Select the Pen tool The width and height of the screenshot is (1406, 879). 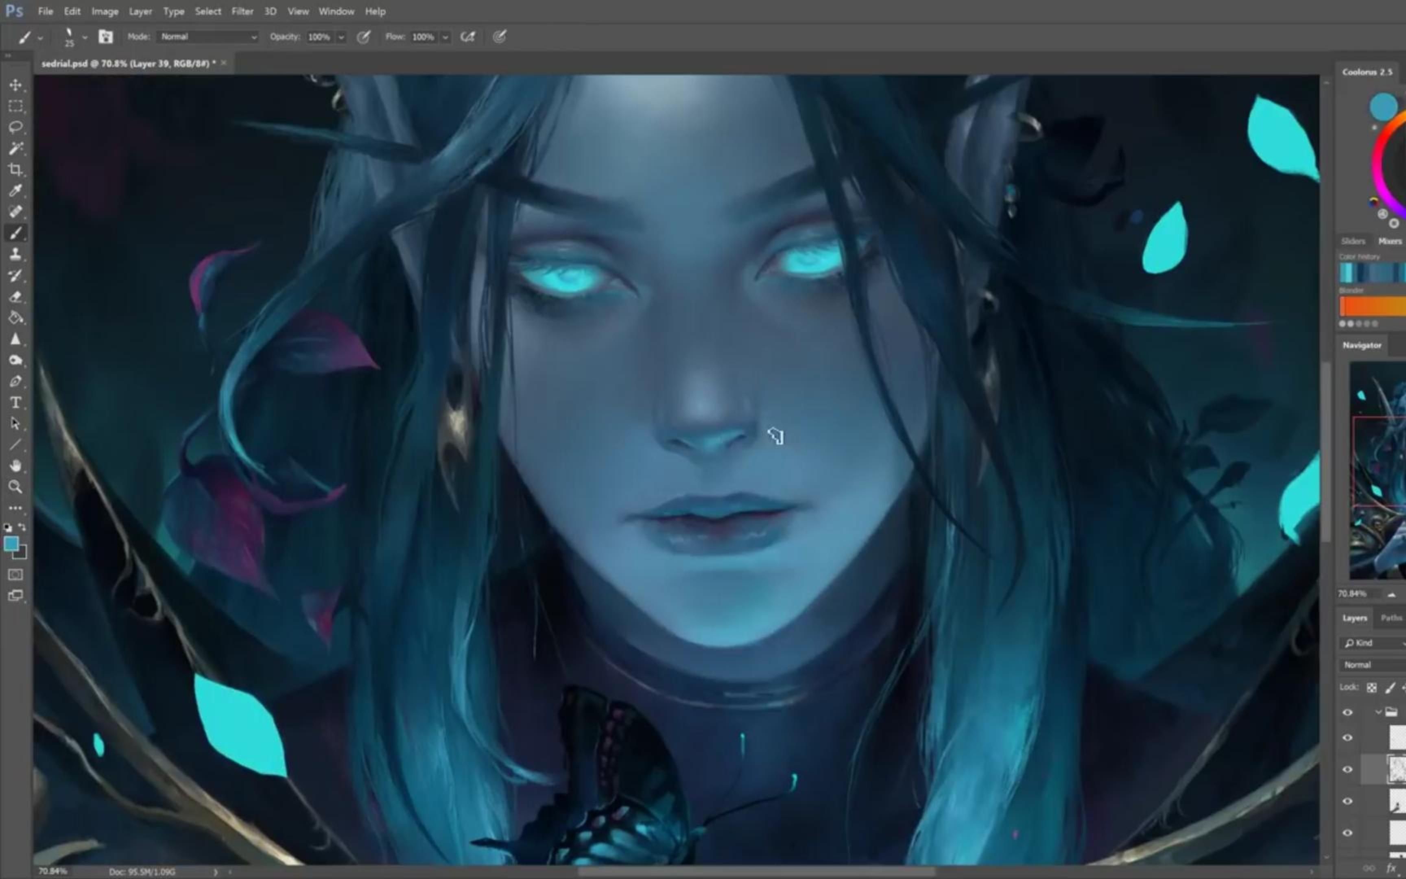[16, 381]
